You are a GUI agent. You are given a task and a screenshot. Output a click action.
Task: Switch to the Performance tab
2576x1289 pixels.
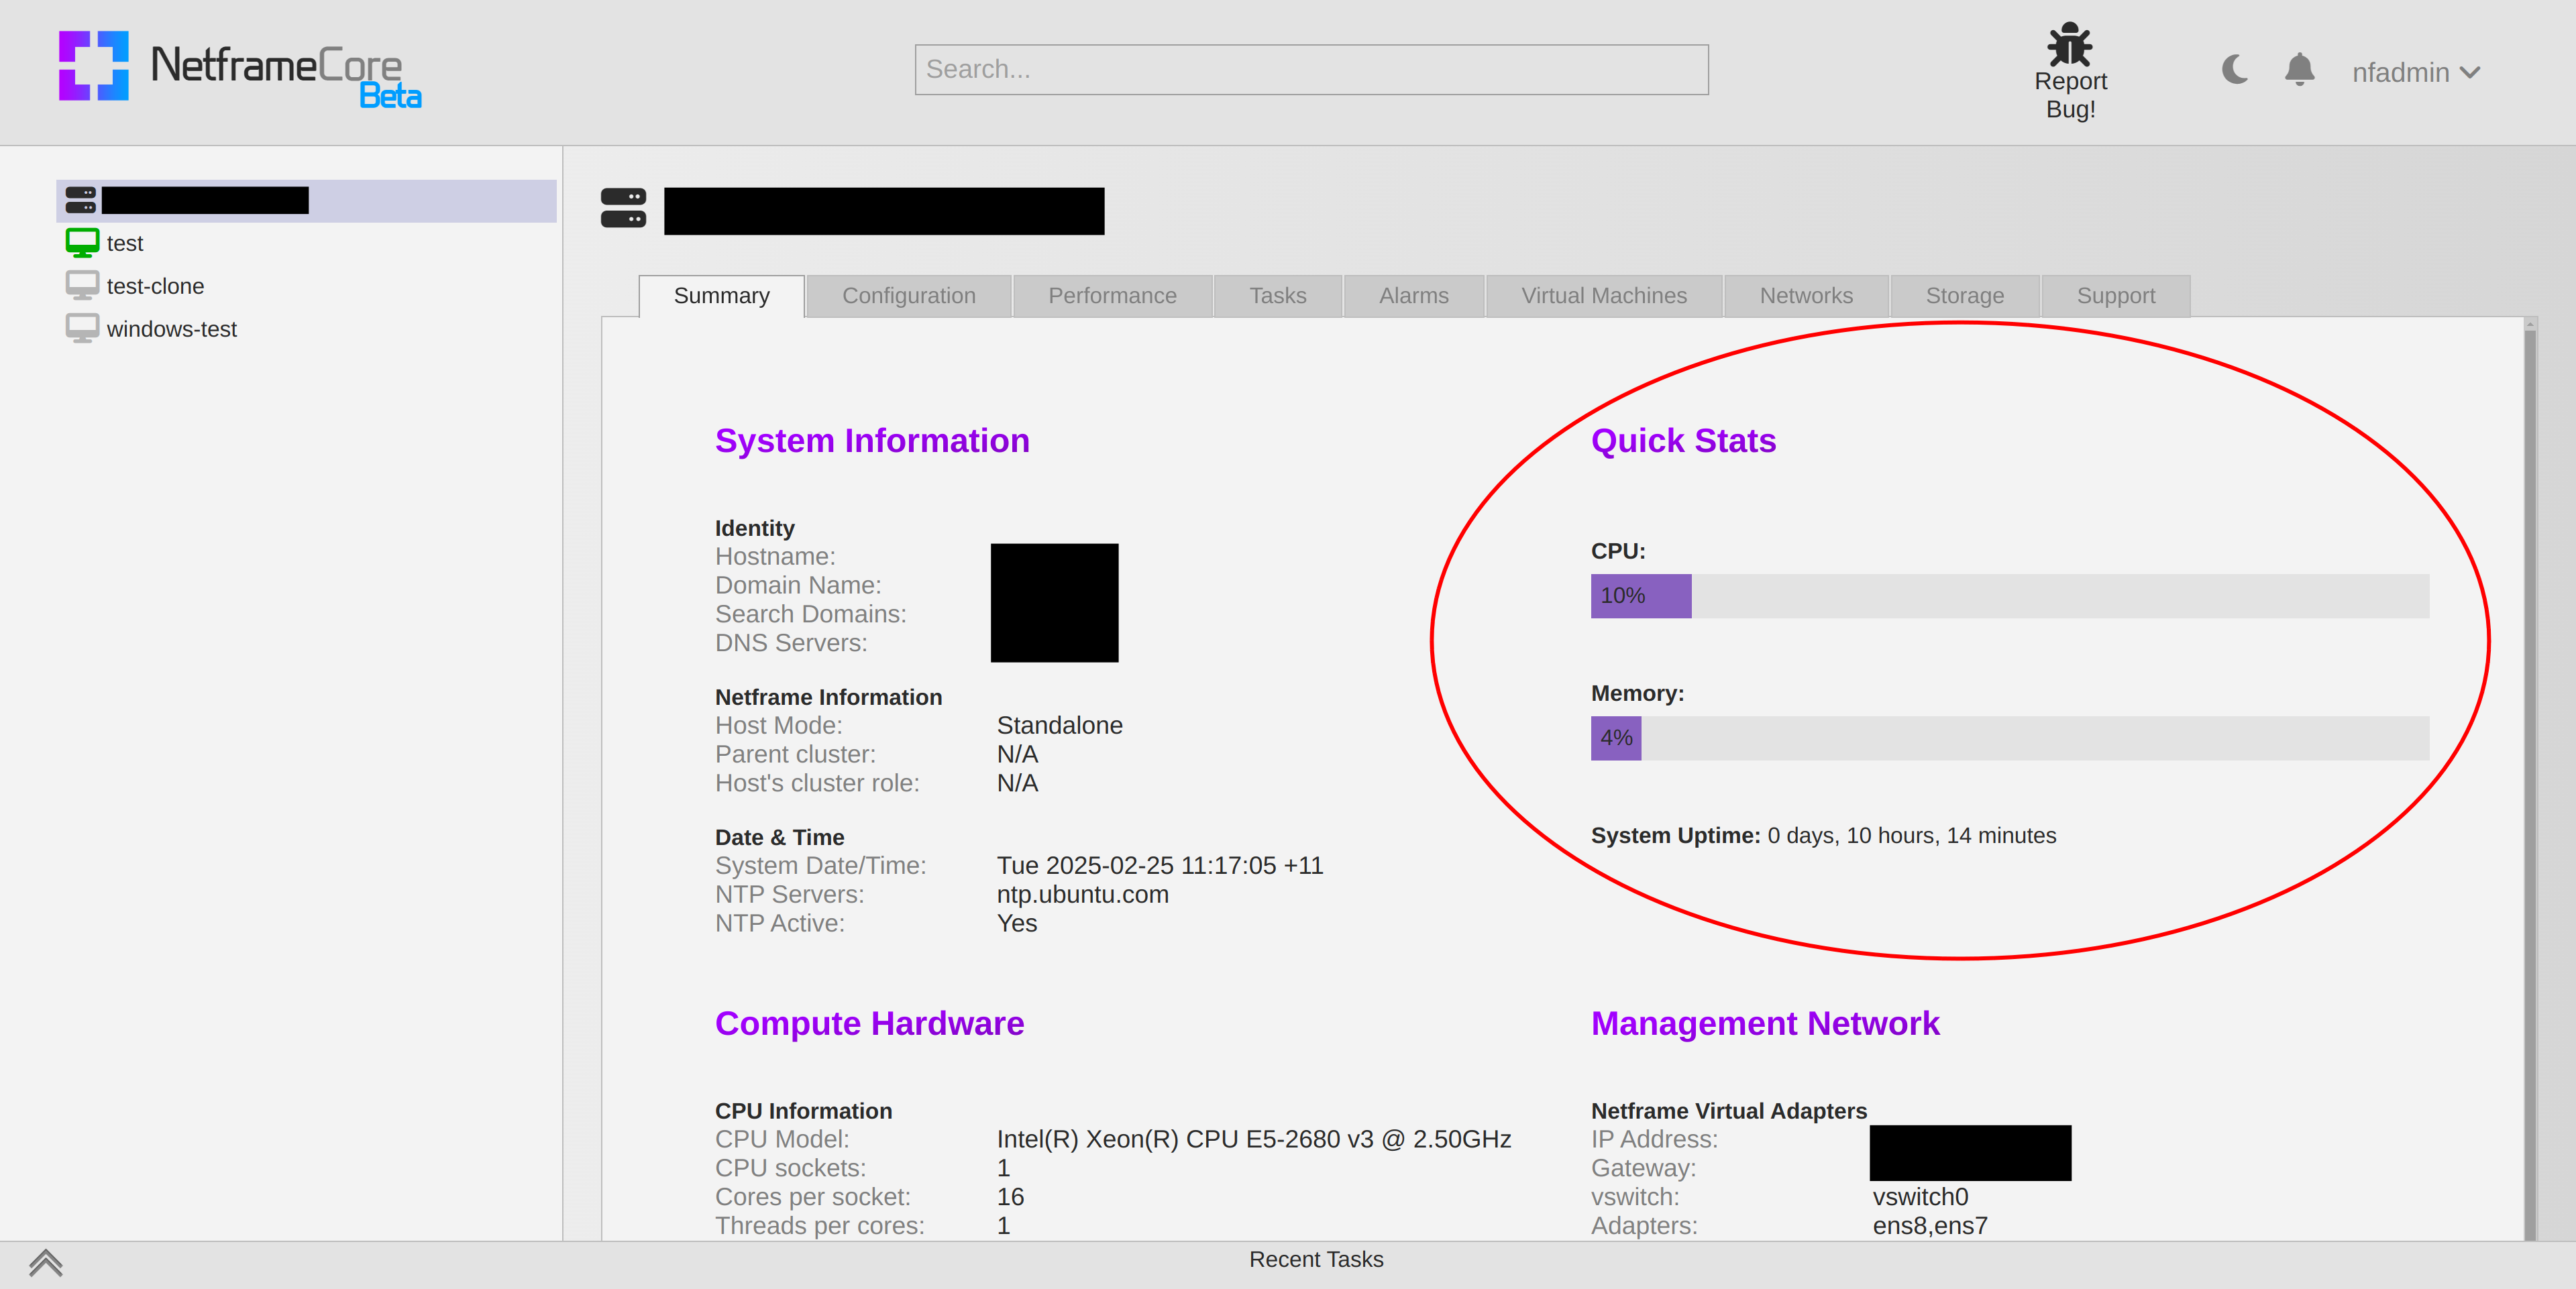pos(1112,296)
